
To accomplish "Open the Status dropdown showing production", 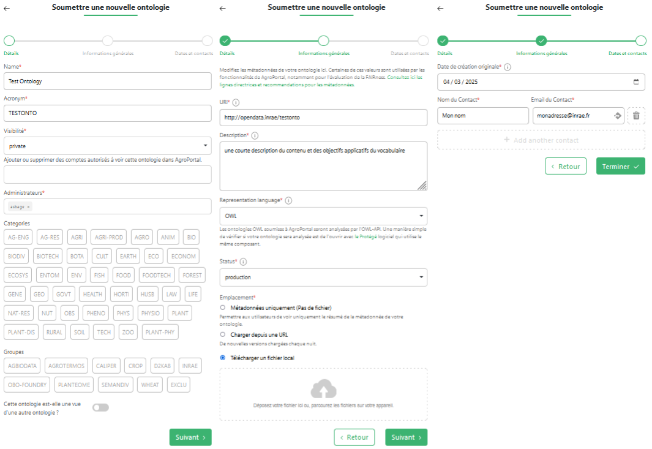I will [323, 277].
